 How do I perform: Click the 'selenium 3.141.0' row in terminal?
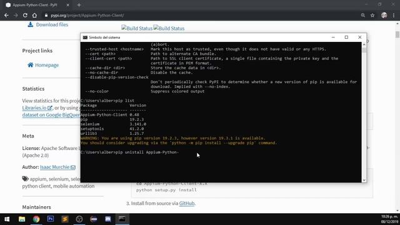(113, 124)
